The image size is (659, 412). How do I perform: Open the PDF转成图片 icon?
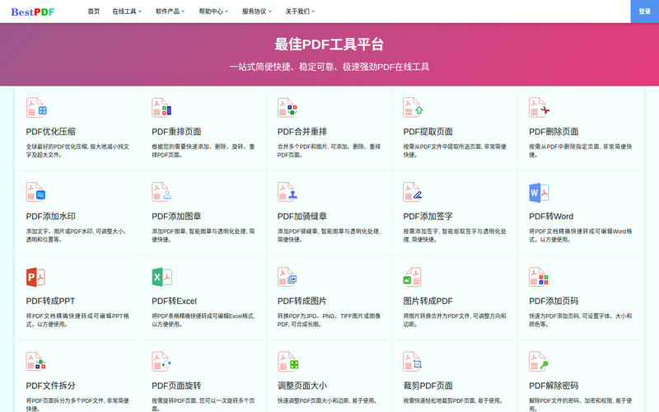click(287, 277)
